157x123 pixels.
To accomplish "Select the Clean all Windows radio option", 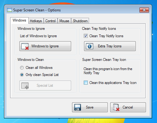I will (x=22, y=68).
